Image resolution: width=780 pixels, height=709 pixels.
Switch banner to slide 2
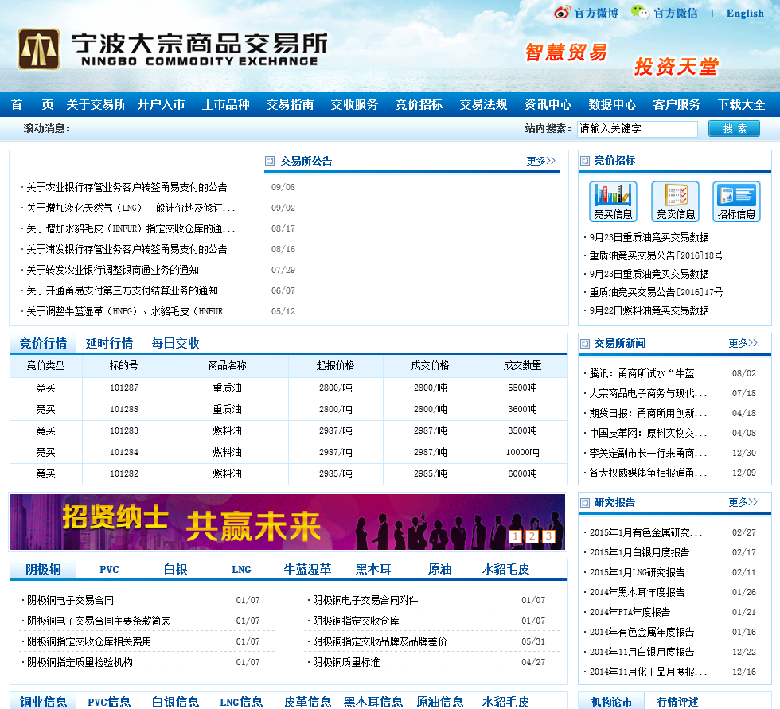[532, 536]
